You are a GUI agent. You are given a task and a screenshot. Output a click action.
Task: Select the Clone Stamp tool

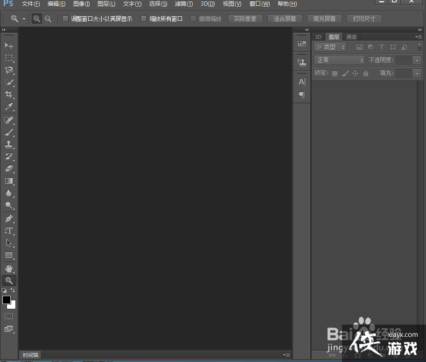(x=9, y=144)
